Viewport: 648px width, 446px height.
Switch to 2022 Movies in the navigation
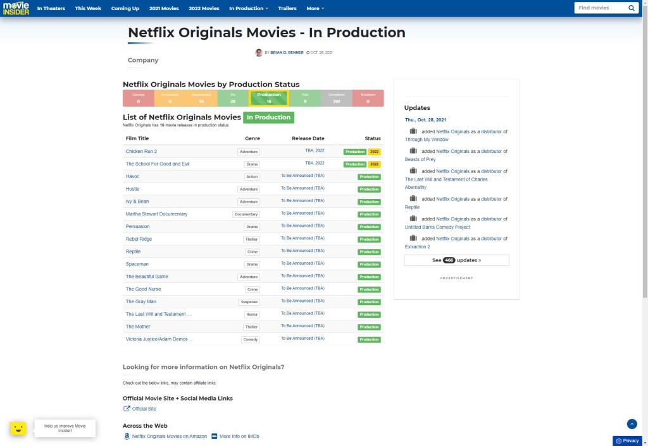point(204,8)
